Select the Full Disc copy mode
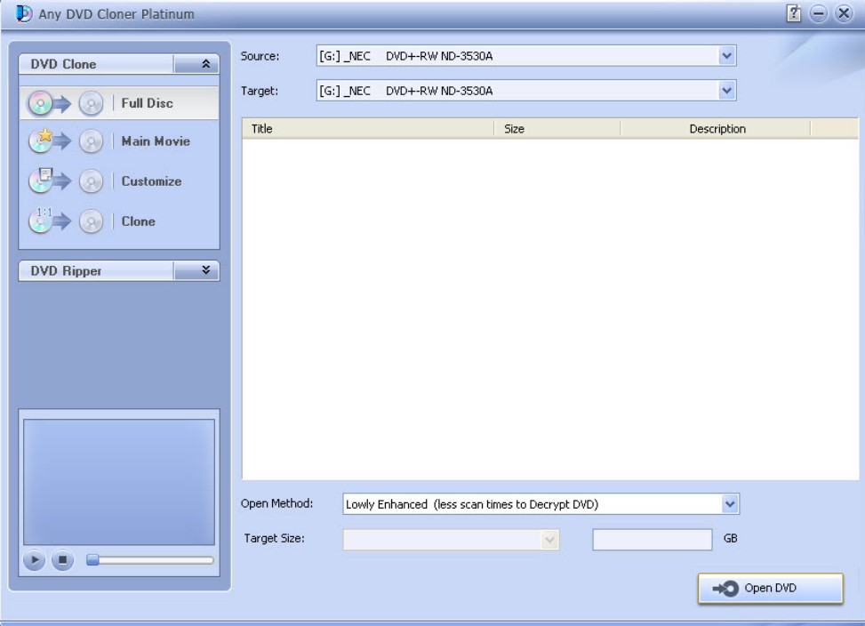This screenshot has height=626, width=865. (x=119, y=103)
